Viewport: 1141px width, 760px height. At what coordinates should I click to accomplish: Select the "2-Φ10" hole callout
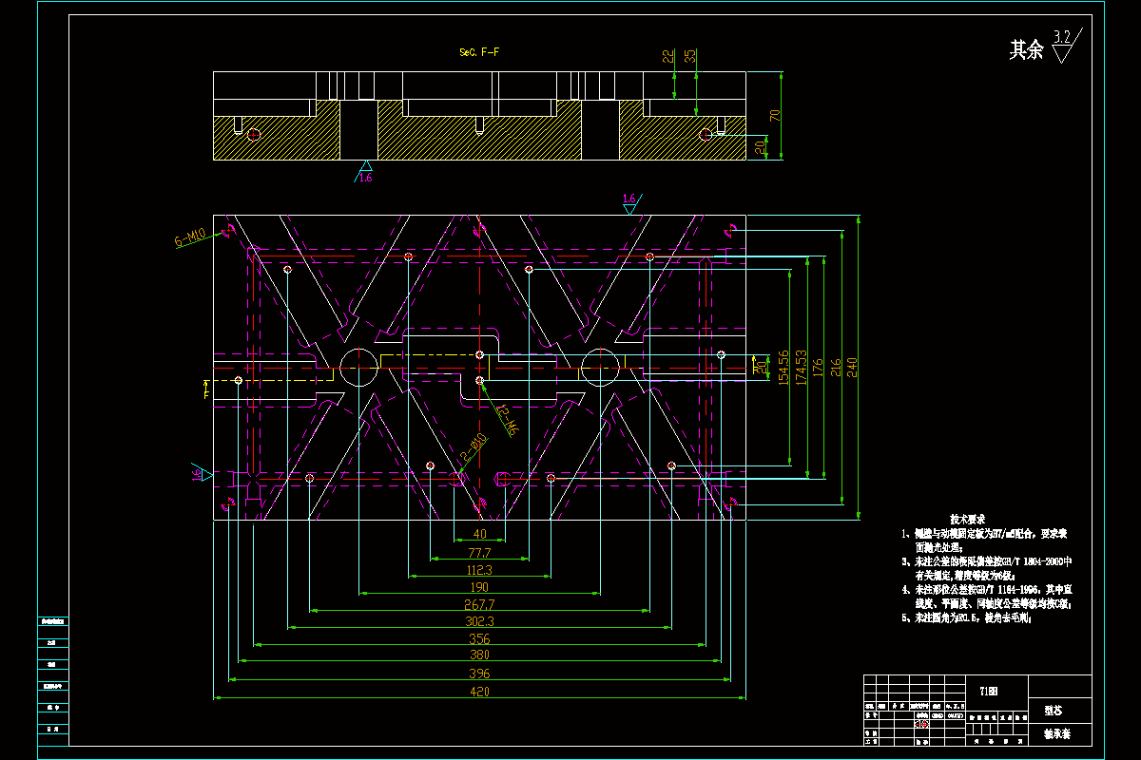[474, 447]
